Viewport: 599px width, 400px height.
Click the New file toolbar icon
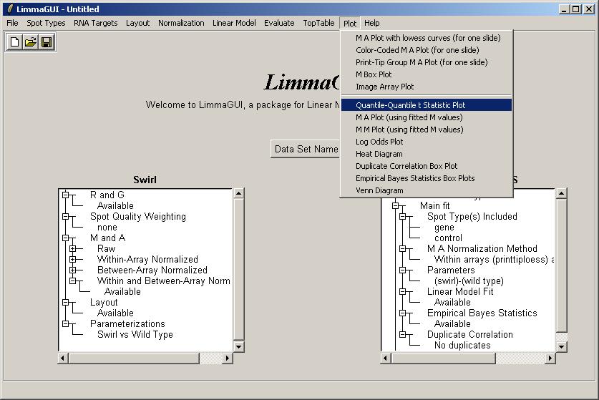[15, 42]
